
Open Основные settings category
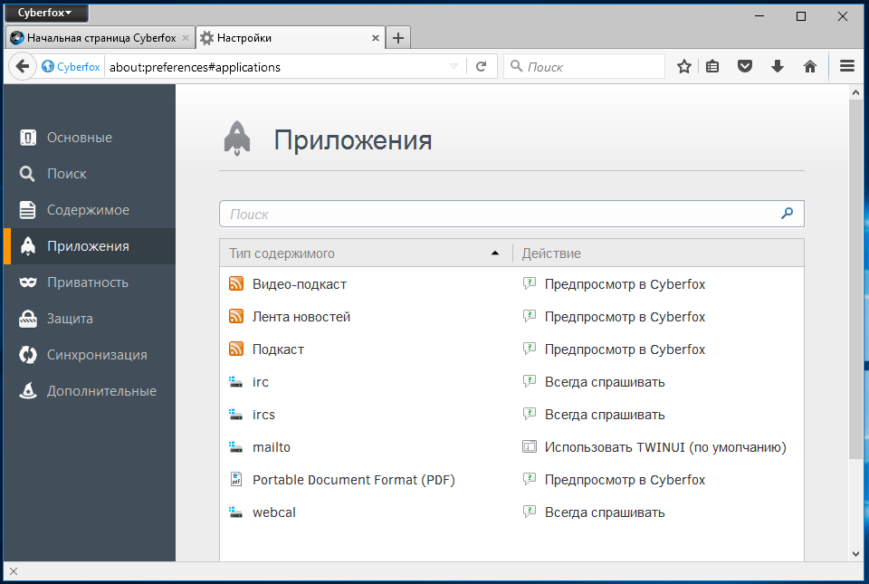click(x=90, y=138)
